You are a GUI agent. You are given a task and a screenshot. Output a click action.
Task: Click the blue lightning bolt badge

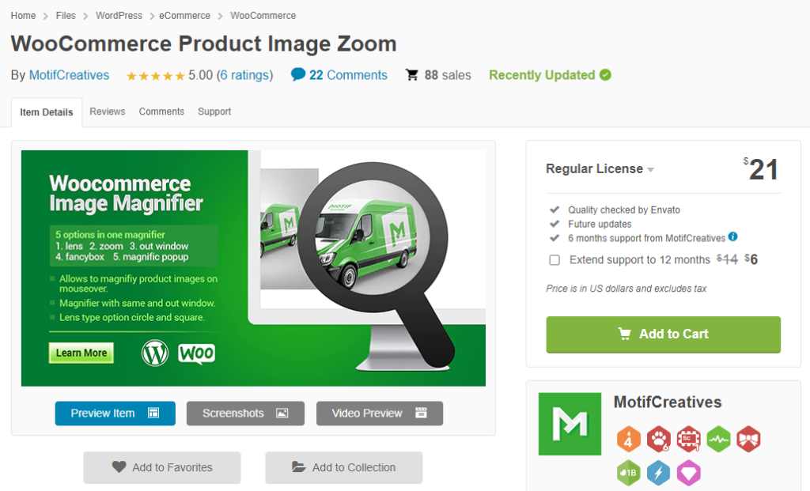coord(659,472)
